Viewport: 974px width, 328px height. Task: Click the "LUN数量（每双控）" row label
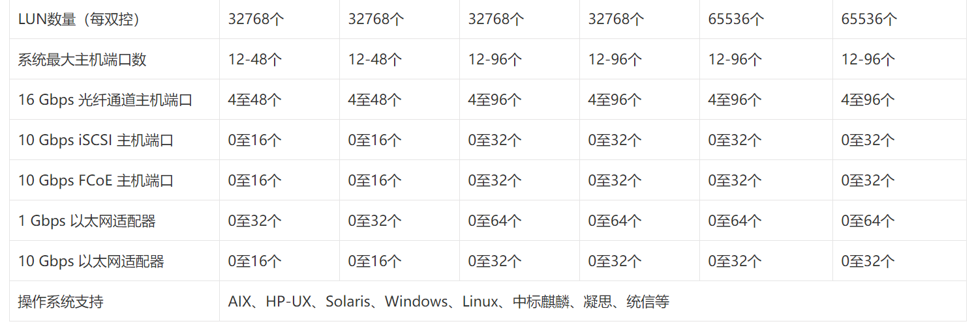tap(79, 19)
